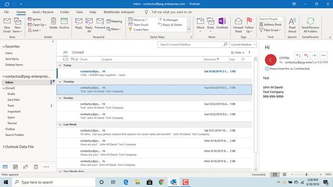Switch to Tasks view in navigation bar

pos(36,167)
